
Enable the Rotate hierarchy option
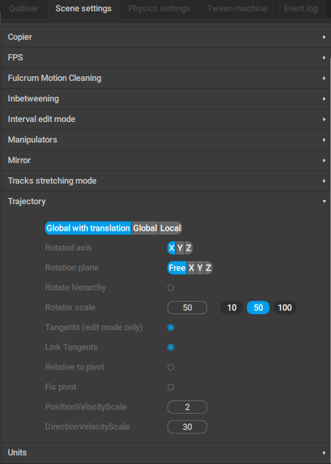[171, 288]
